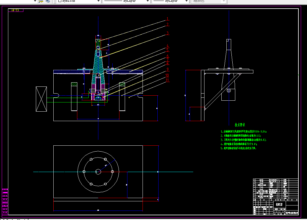Open the layer list dropdown arrow
307x220 pixels.
[35, 1]
